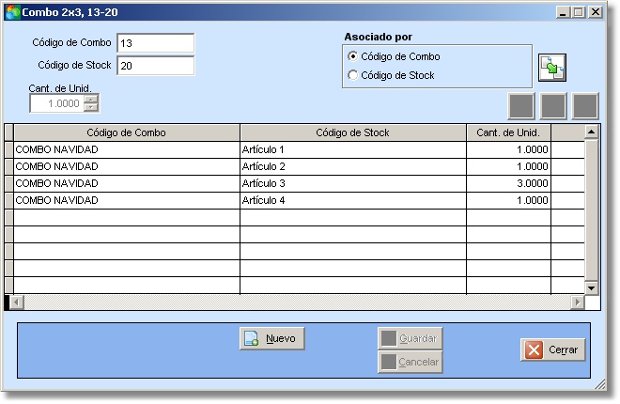Click the 'Cant. de Unid.' column header
The image size is (620, 404).
(507, 132)
